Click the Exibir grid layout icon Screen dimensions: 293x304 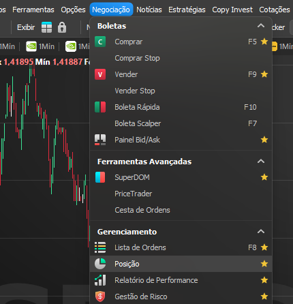click(47, 27)
